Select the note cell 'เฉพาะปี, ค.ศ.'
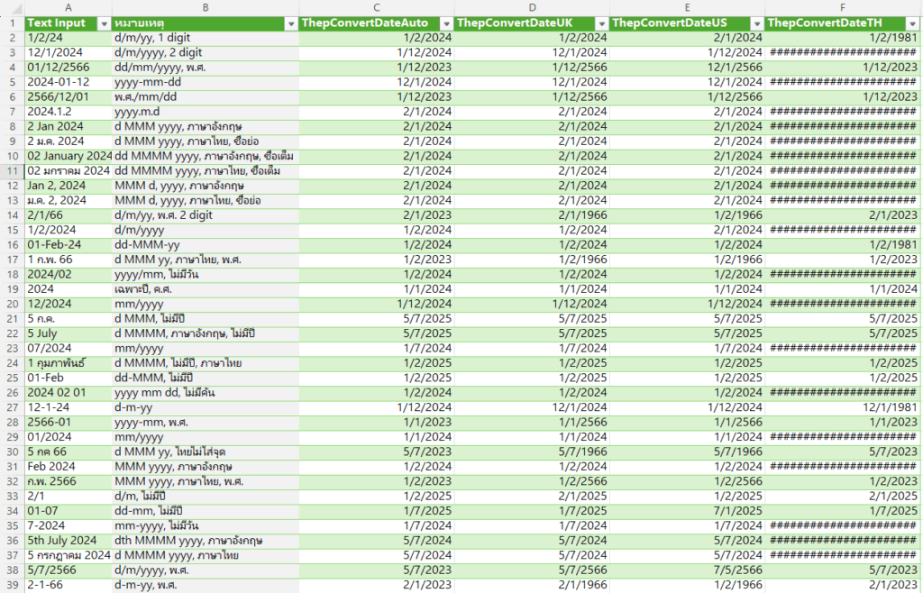 tap(206, 289)
